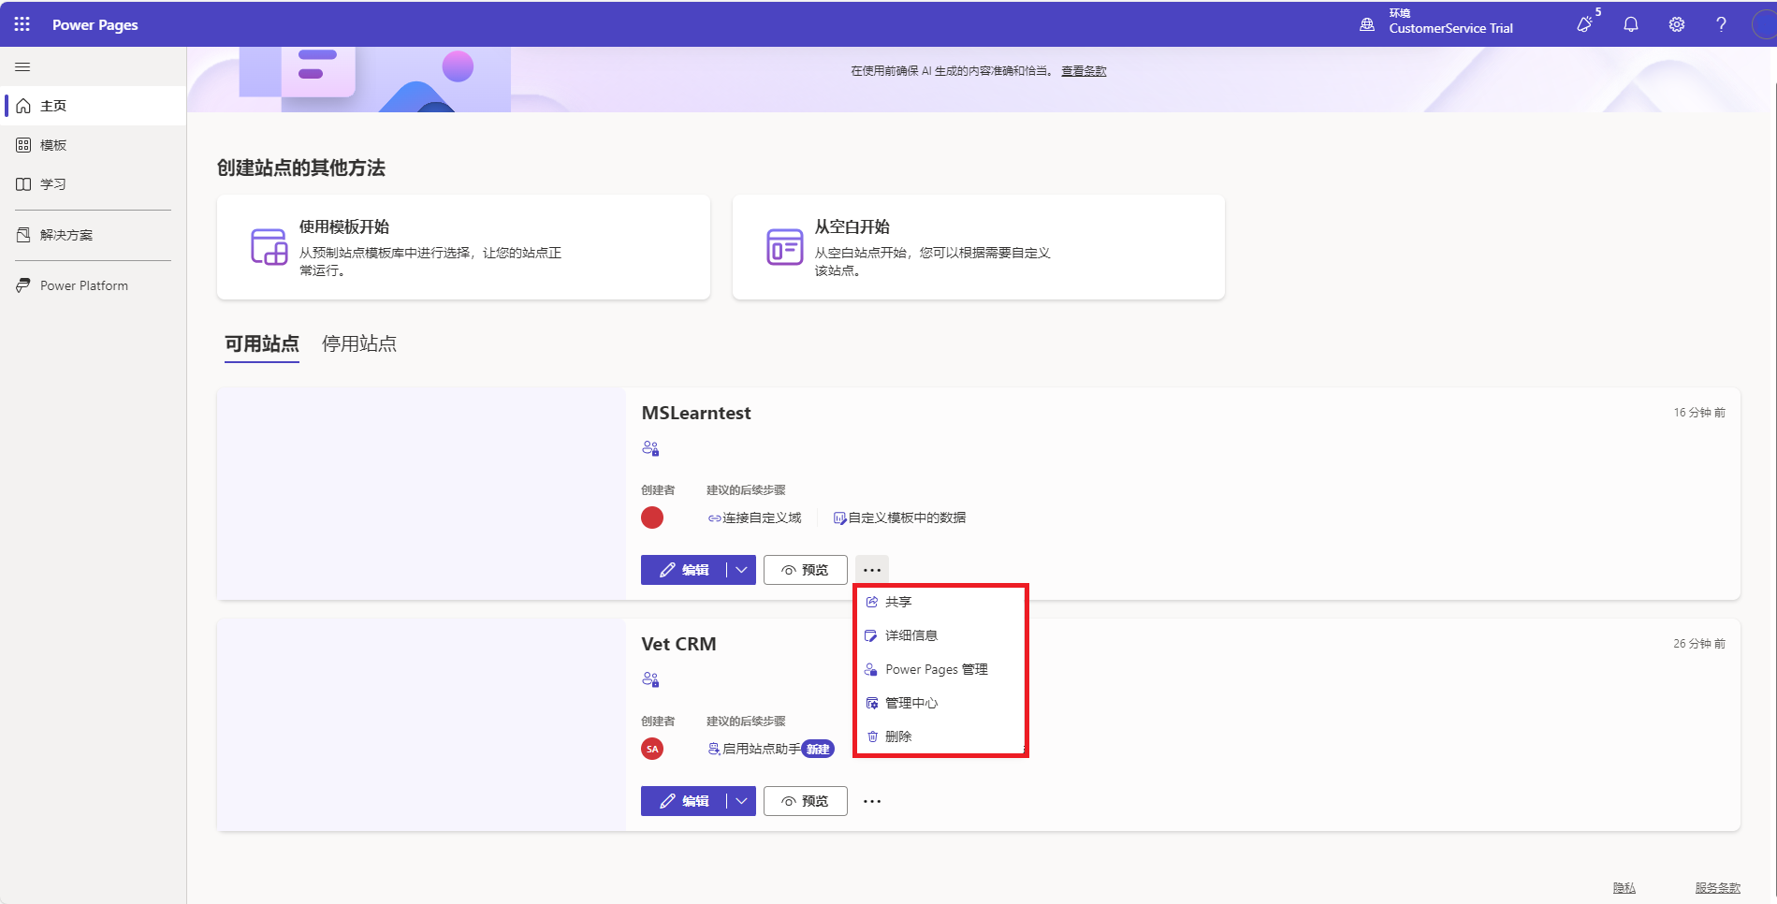
Task: Open the help question mark
Action: [1721, 24]
